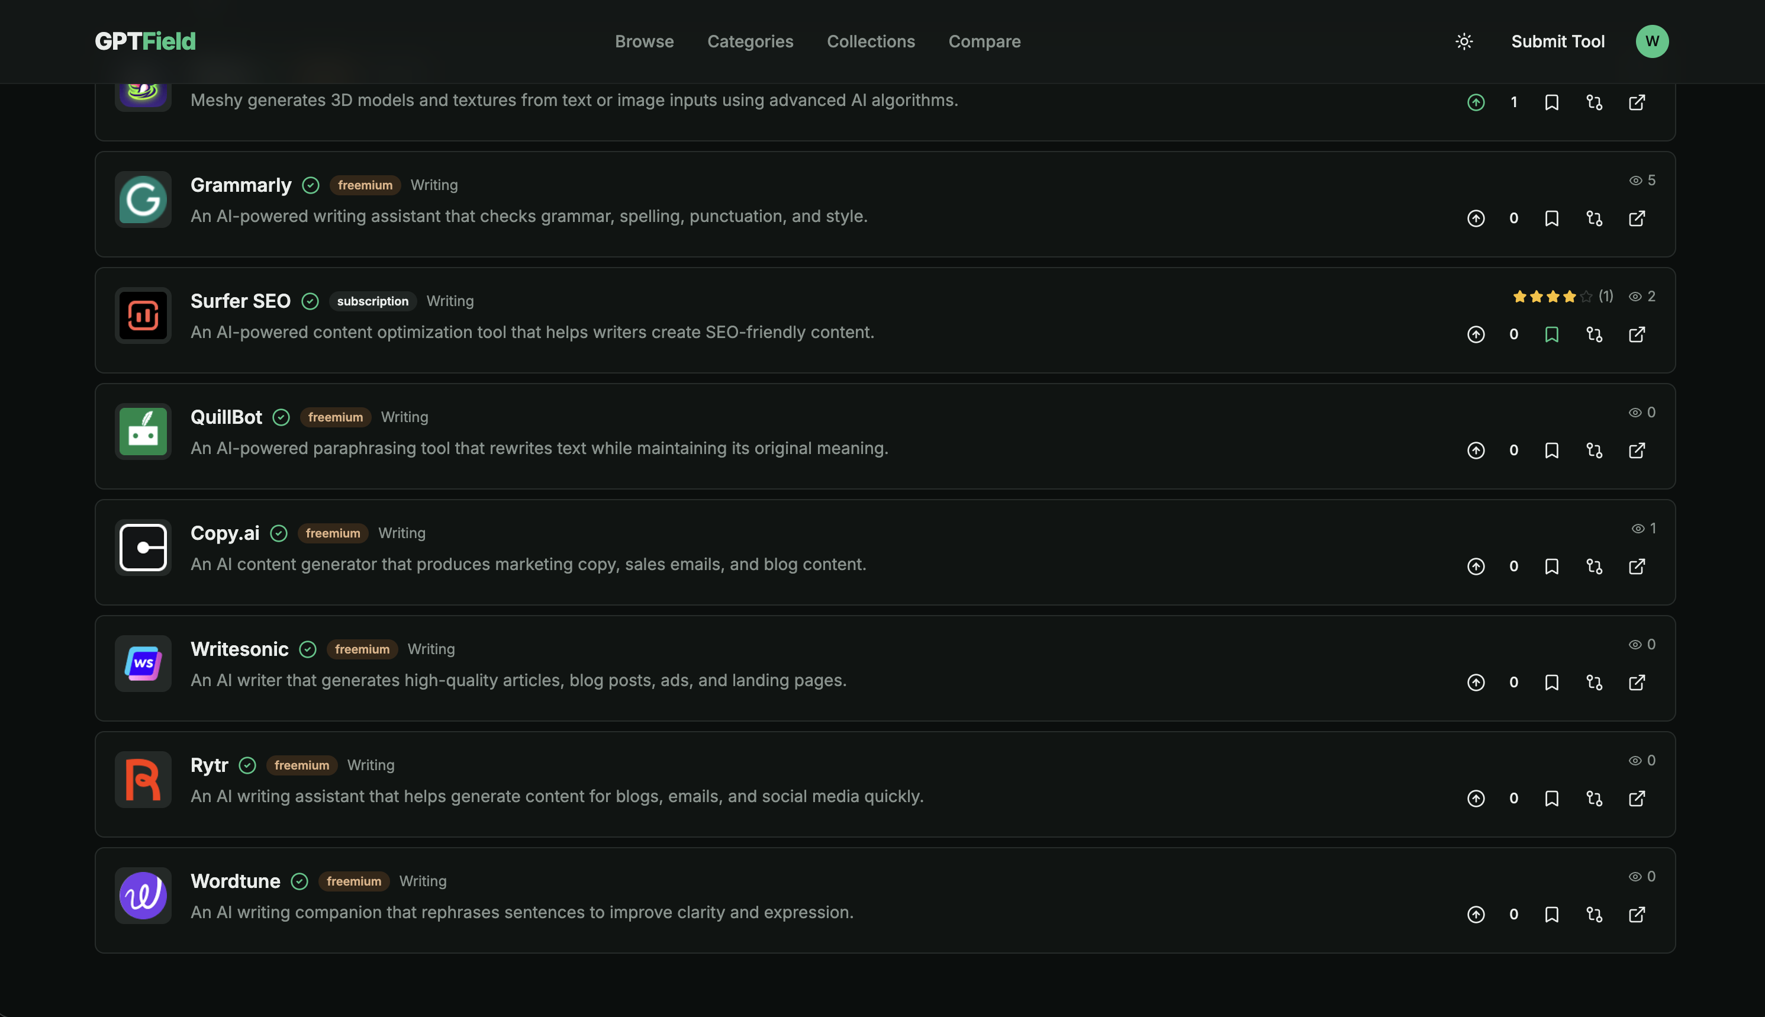
Task: Add Surfer SEO to compare
Action: [x=1594, y=334]
